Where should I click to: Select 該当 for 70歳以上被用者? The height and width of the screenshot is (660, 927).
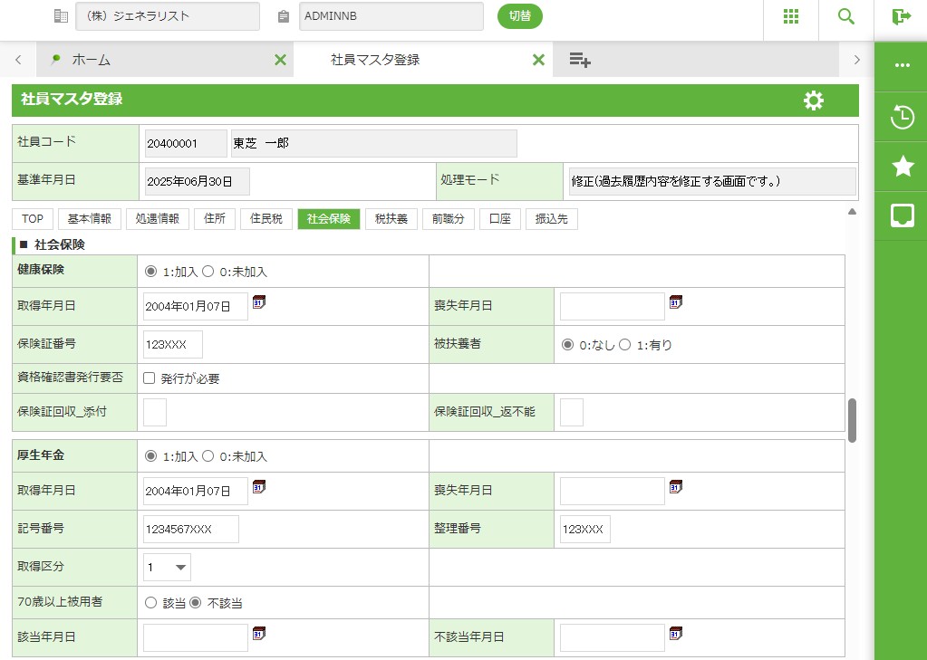point(151,603)
